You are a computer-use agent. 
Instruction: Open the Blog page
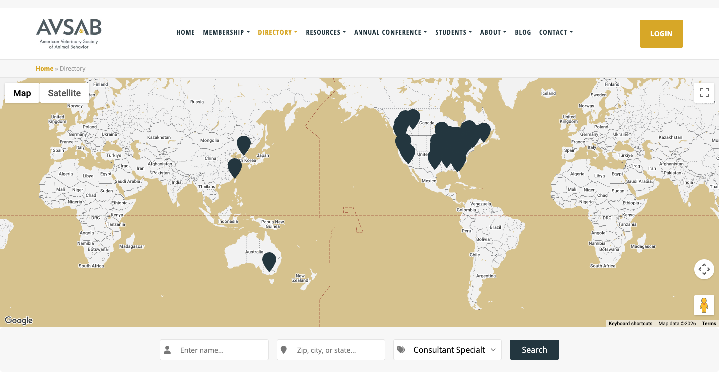coord(523,32)
